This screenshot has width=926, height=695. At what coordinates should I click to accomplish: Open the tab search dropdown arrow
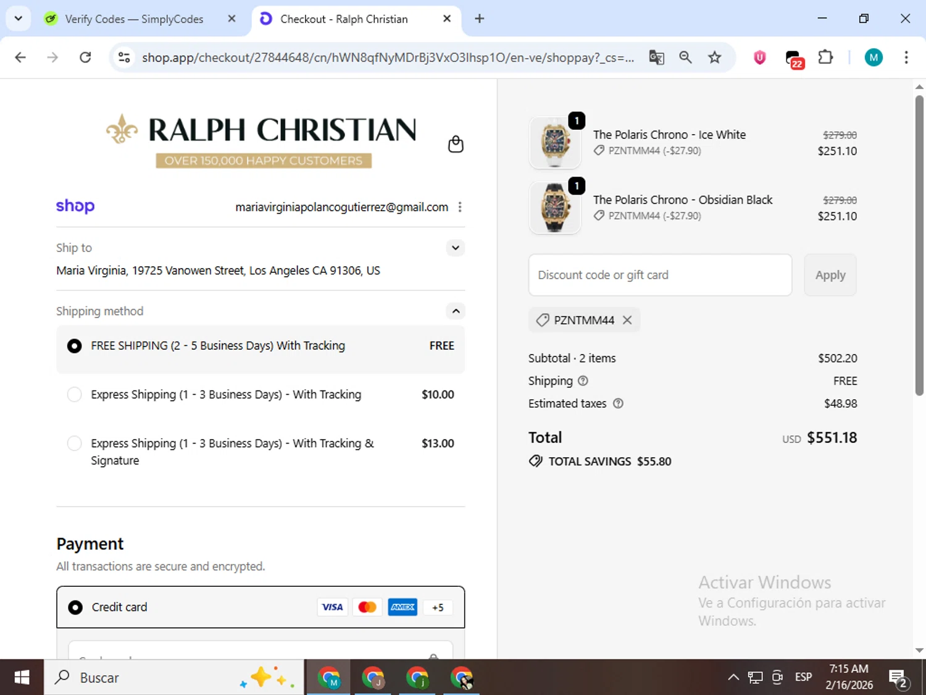click(19, 19)
